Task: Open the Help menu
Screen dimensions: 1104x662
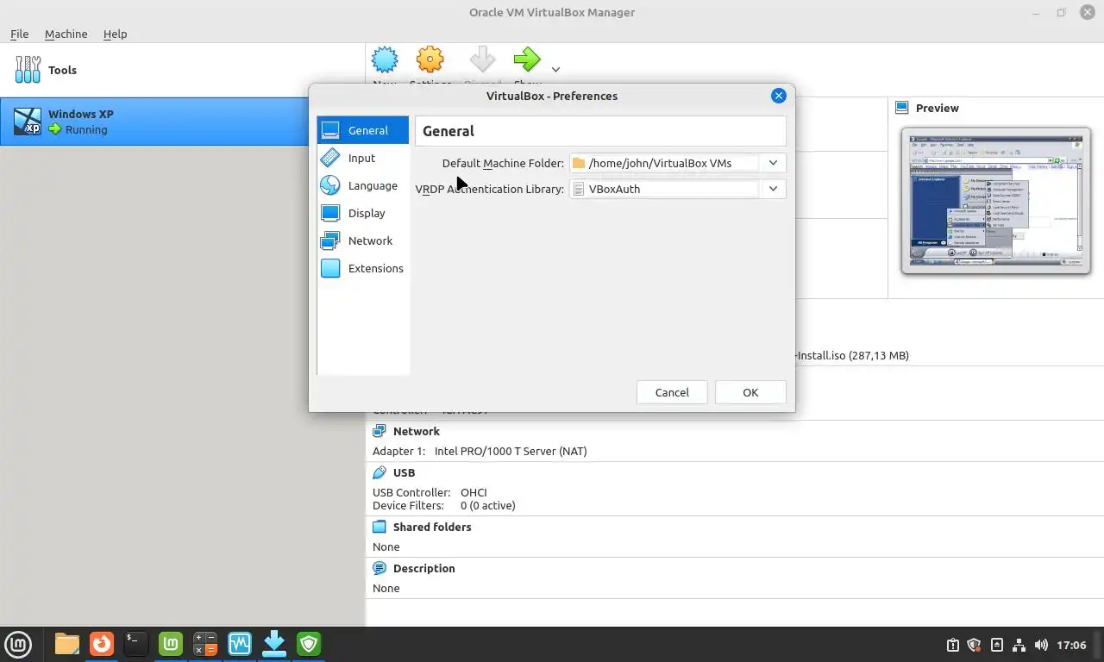Action: click(x=115, y=34)
